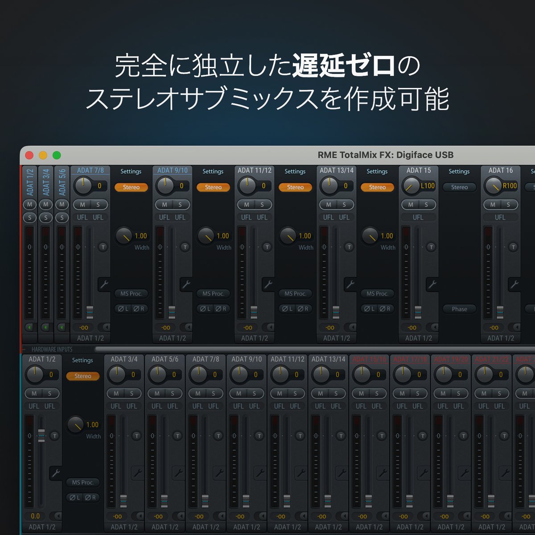
Task: Expand the narrow upper-row ADAT 5/6 strip with its green arrow
Action: pyautogui.click(x=62, y=327)
